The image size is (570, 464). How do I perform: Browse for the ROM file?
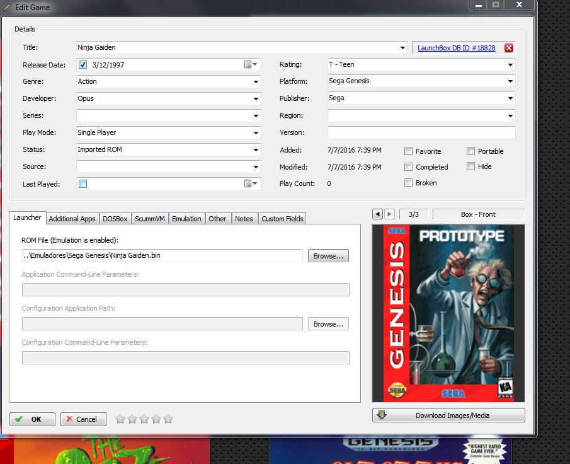tap(328, 256)
